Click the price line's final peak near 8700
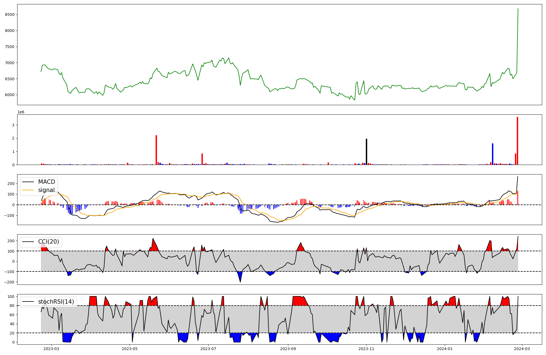Image resolution: width=546 pixels, height=355 pixels. coord(518,9)
